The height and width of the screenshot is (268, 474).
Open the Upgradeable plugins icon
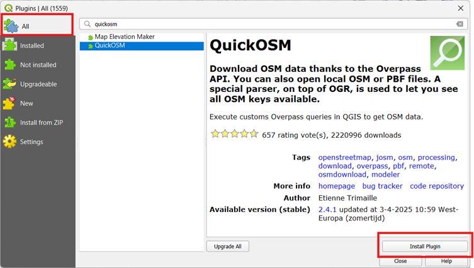click(10, 84)
